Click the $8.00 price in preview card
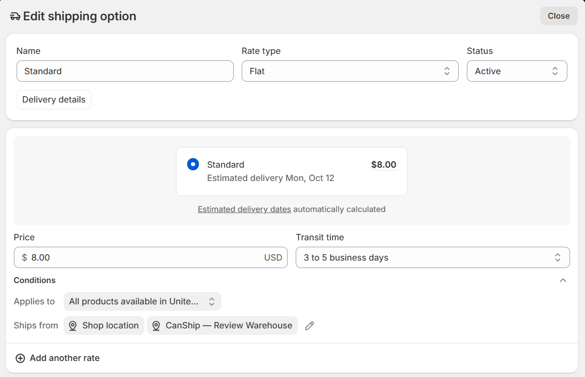Viewport: 585px width, 377px height. (x=383, y=164)
